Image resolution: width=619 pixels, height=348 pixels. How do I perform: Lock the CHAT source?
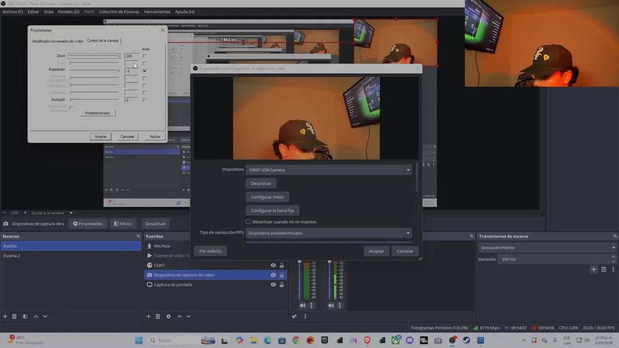pyautogui.click(x=281, y=265)
